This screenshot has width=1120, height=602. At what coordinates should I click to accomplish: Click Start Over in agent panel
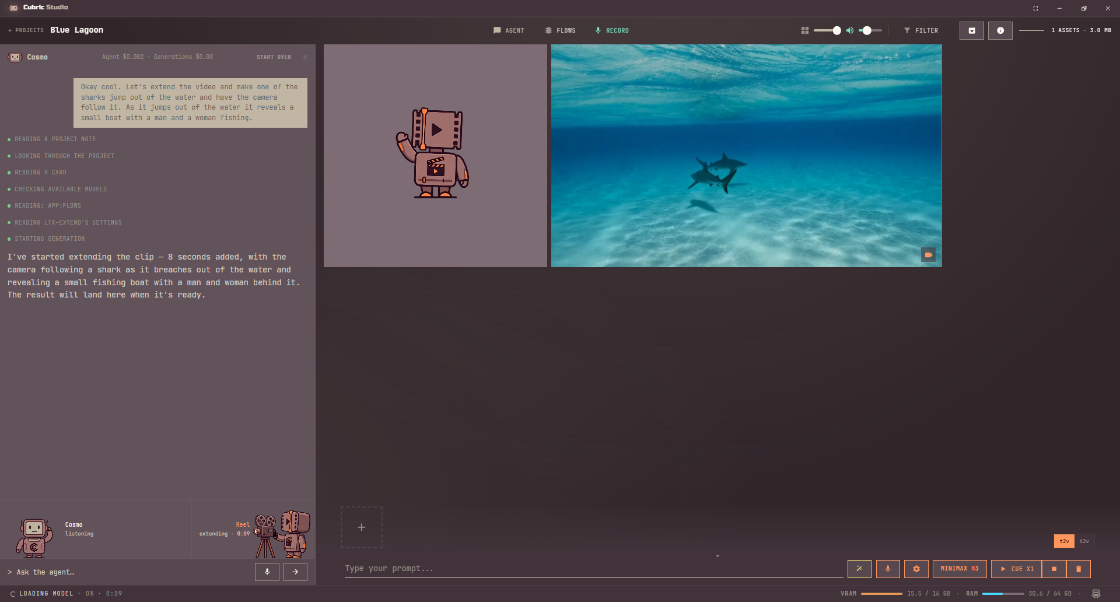click(x=274, y=57)
